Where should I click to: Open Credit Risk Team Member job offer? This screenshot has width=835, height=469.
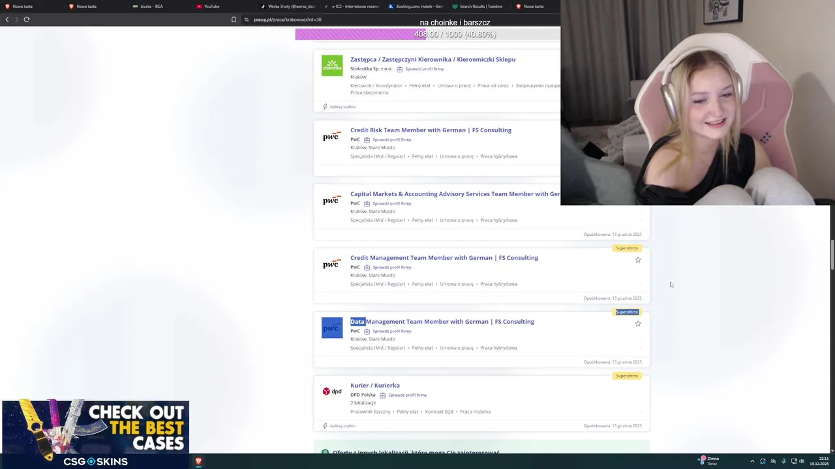pos(431,130)
